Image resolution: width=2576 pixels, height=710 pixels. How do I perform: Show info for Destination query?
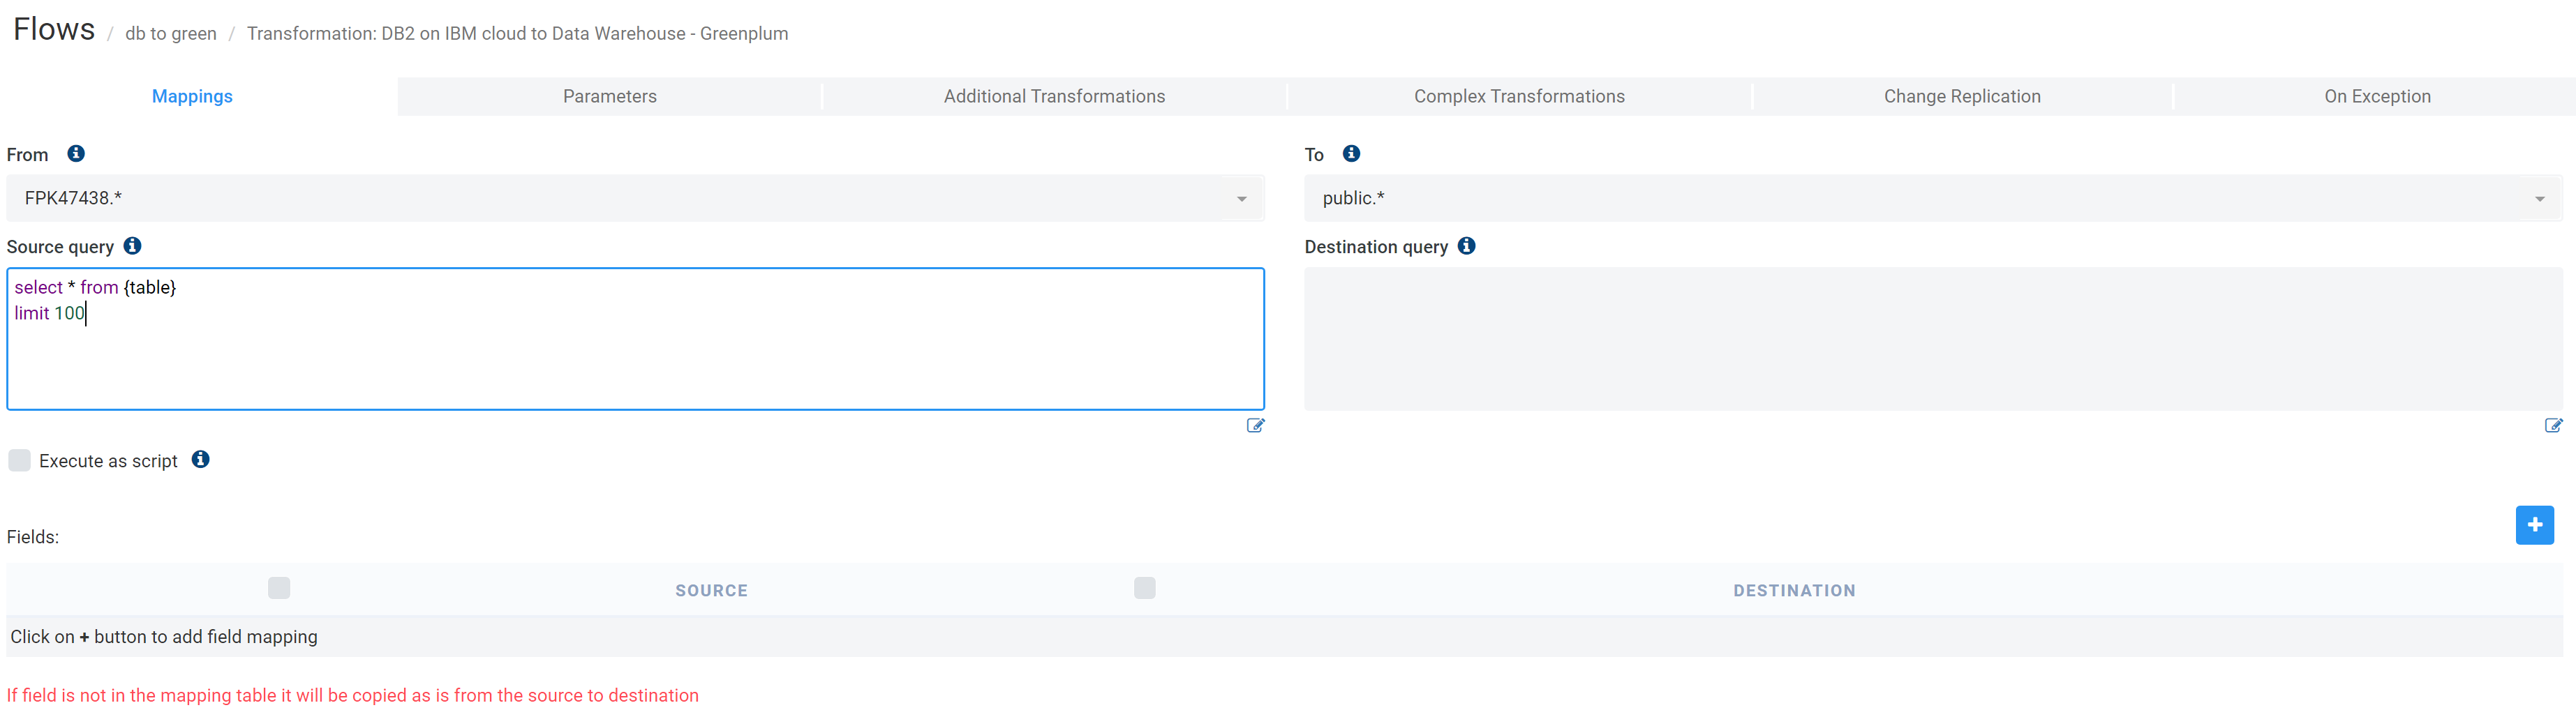[1466, 246]
